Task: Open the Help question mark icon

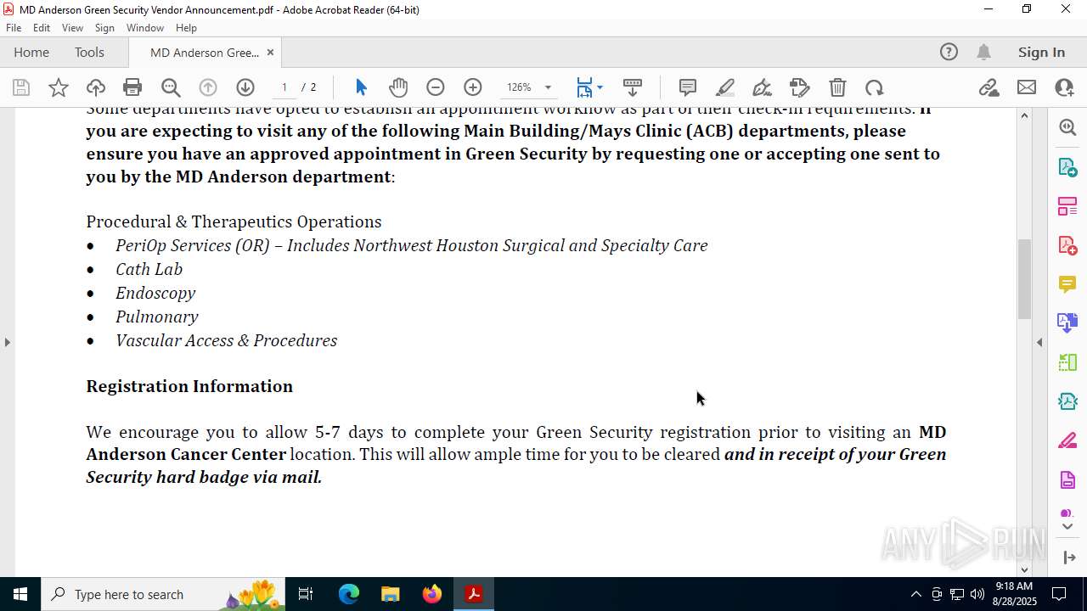Action: pyautogui.click(x=949, y=52)
